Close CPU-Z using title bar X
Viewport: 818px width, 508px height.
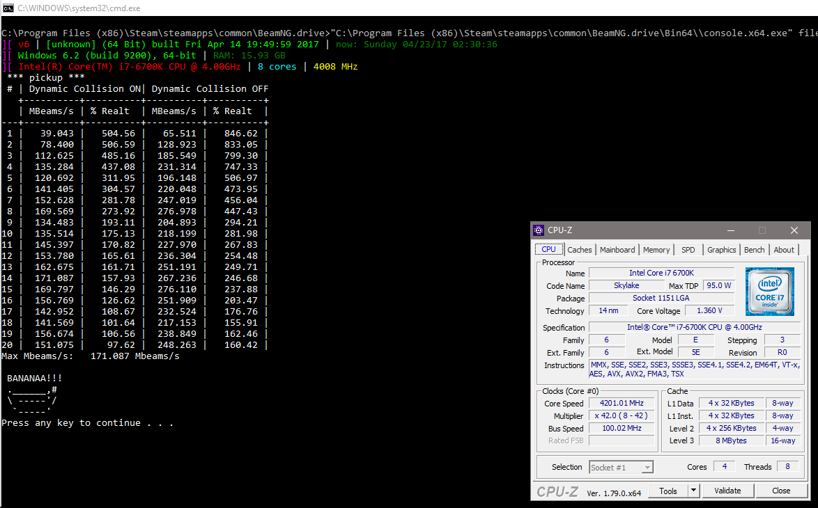pos(794,230)
